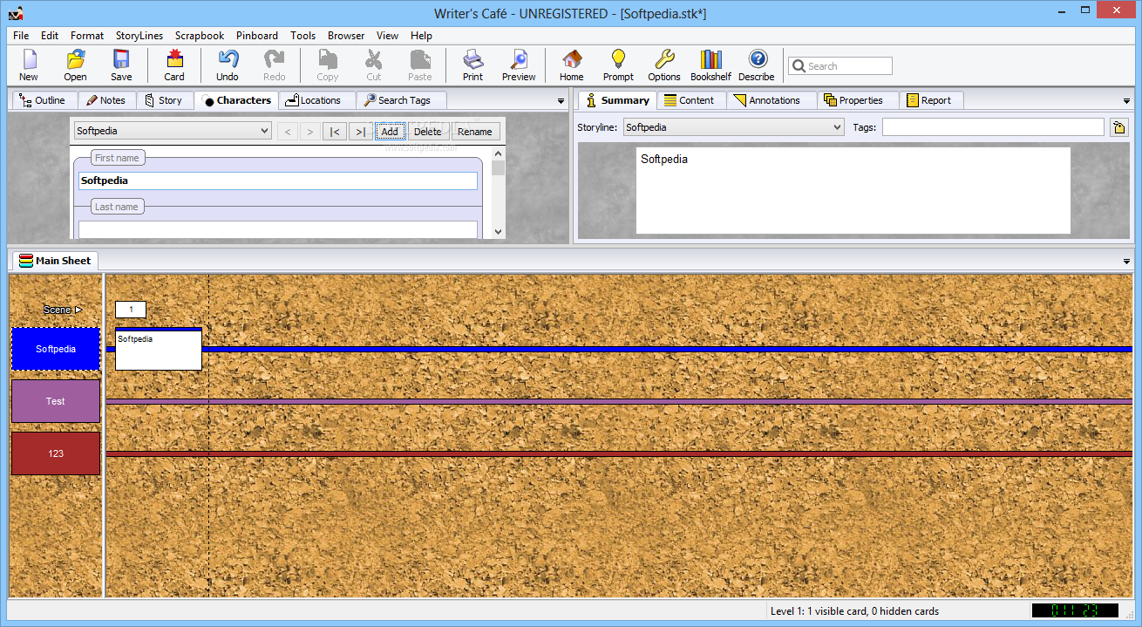This screenshot has height=627, width=1142.
Task: Select the red 123 storyline swatch
Action: pos(56,453)
